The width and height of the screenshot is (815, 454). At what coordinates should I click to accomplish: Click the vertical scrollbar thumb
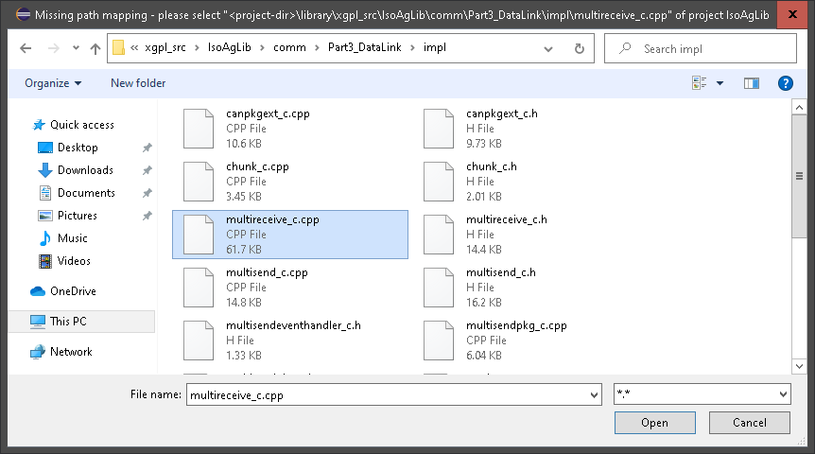799,176
